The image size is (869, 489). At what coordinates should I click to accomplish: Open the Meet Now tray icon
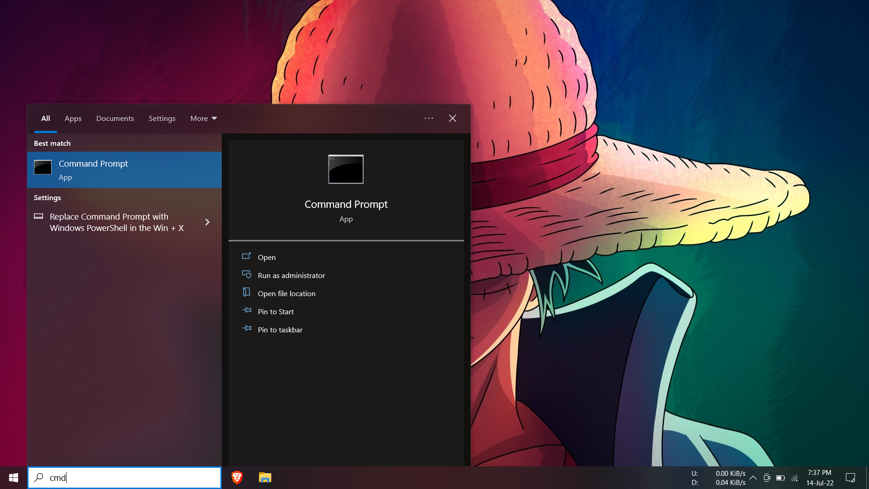tap(767, 478)
